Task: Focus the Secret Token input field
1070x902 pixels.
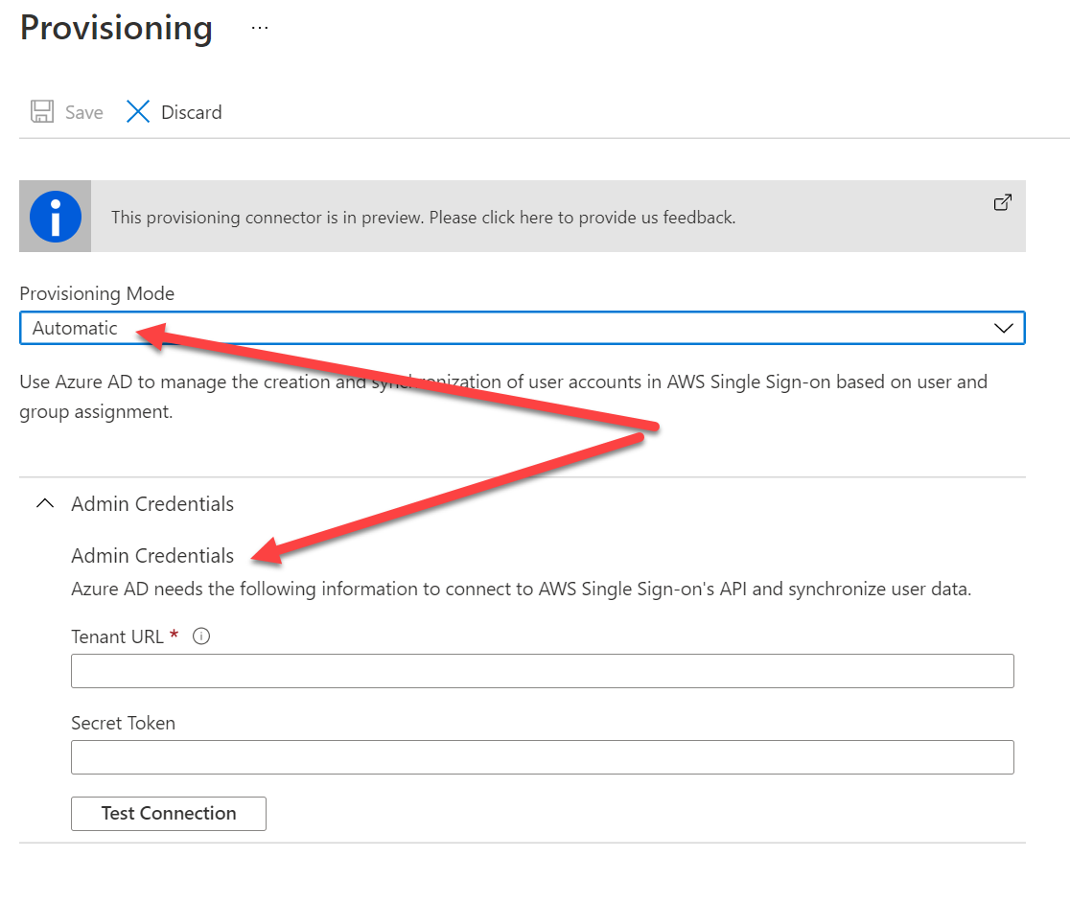Action: tap(542, 757)
